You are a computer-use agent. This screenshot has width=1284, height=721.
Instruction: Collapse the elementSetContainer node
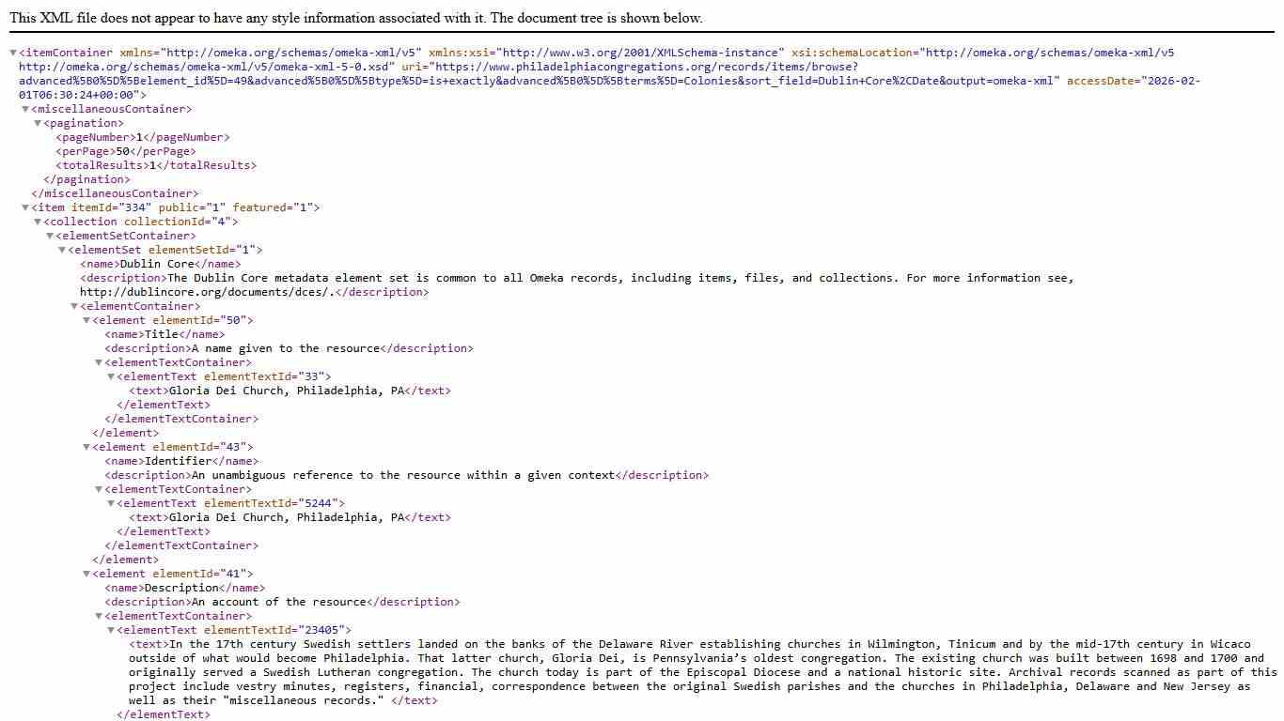pyautogui.click(x=50, y=237)
